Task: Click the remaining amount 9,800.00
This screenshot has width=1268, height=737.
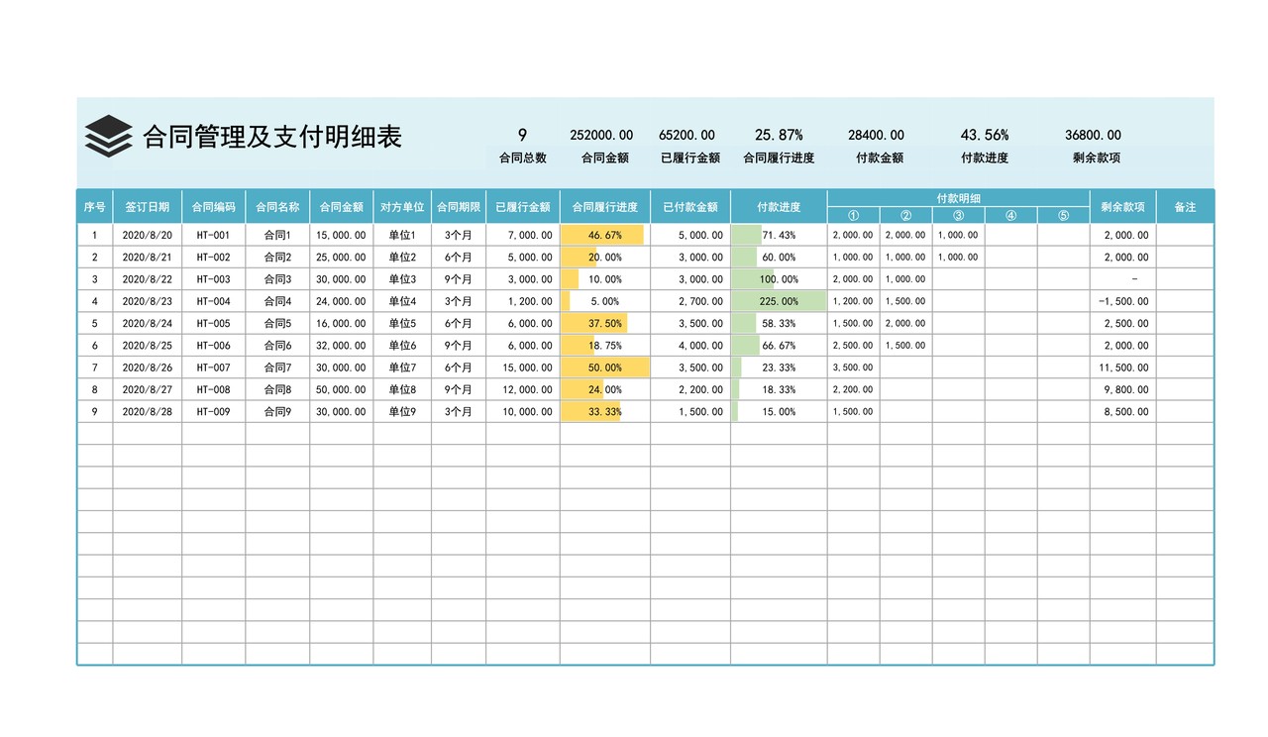Action: click(x=1123, y=390)
